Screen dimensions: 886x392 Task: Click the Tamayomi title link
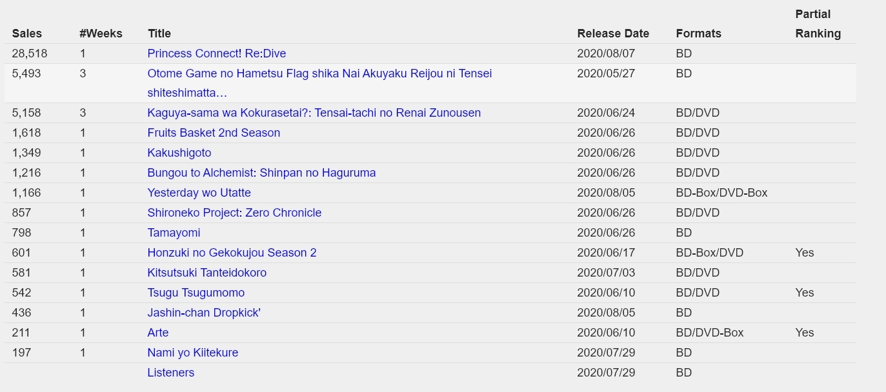click(x=174, y=233)
